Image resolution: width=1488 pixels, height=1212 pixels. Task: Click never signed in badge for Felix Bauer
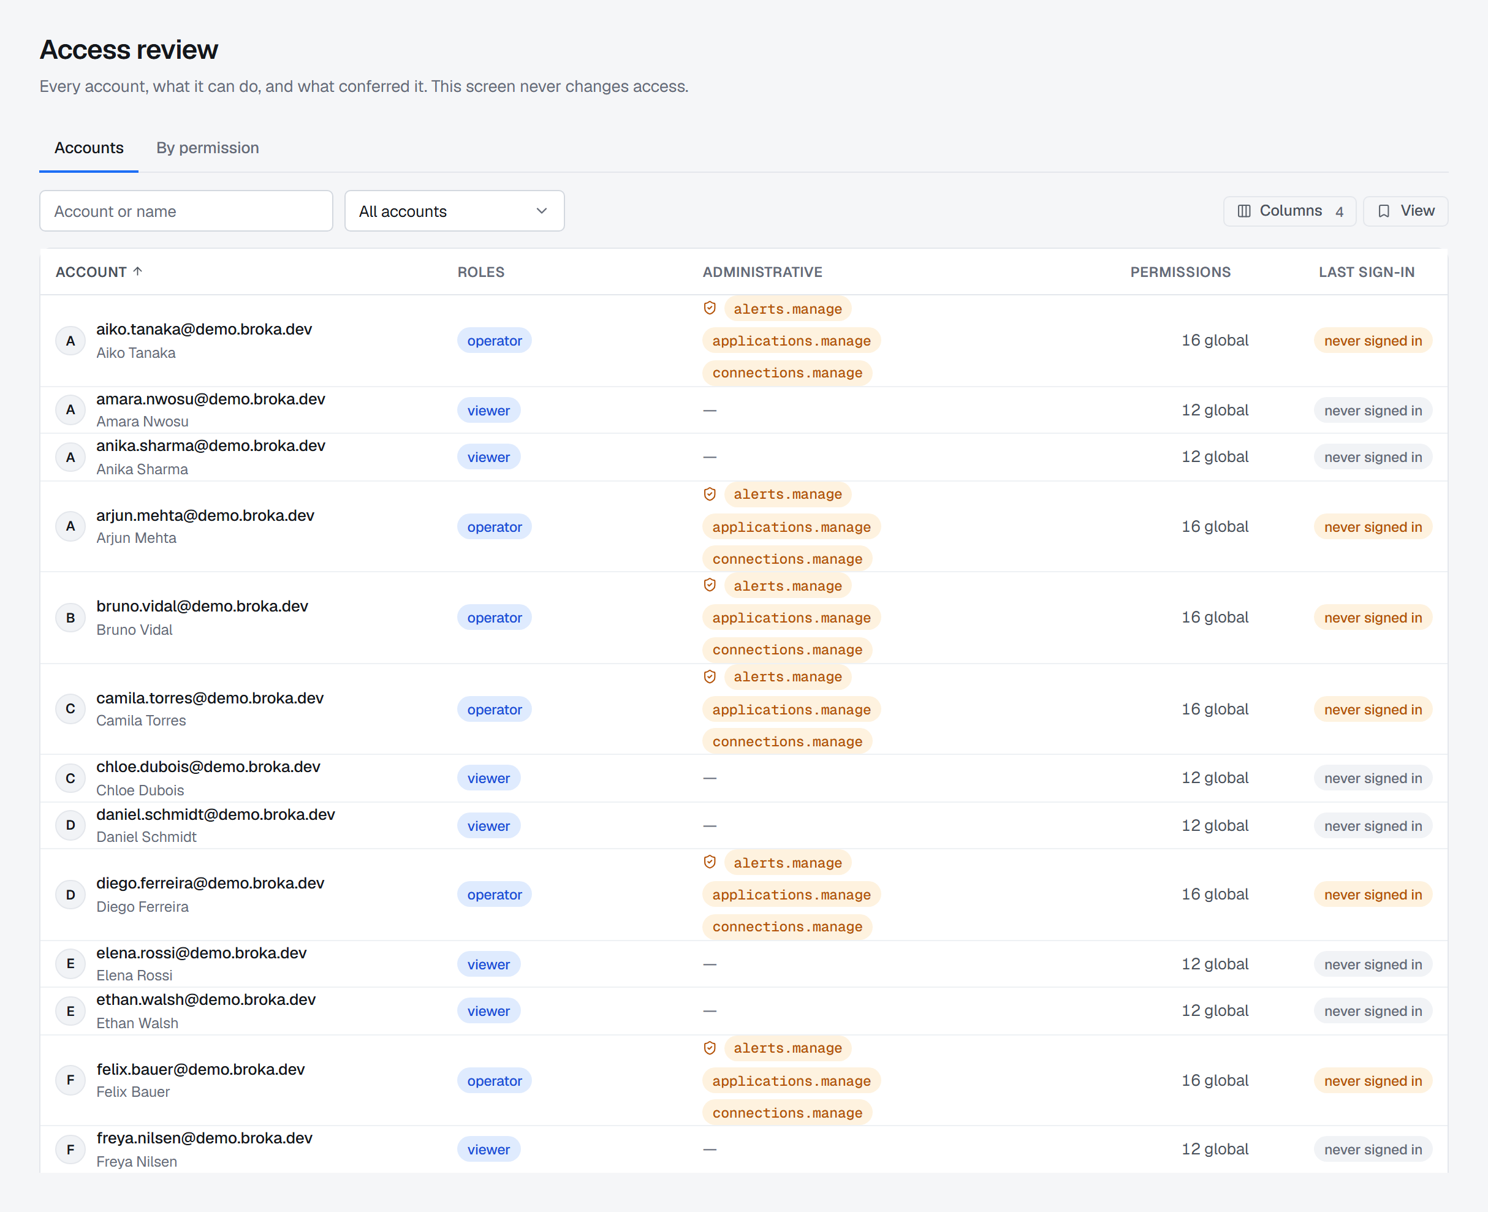[x=1373, y=1081]
